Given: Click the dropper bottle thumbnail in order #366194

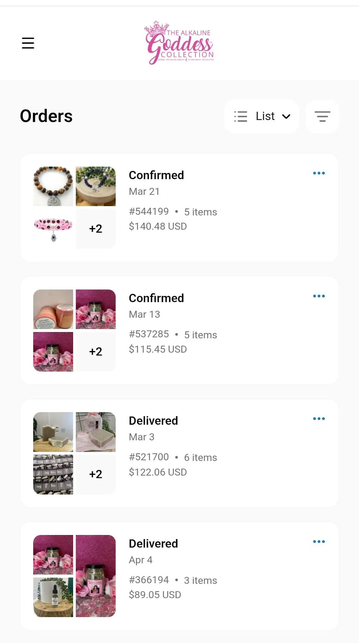Looking at the screenshot, I should [53, 597].
